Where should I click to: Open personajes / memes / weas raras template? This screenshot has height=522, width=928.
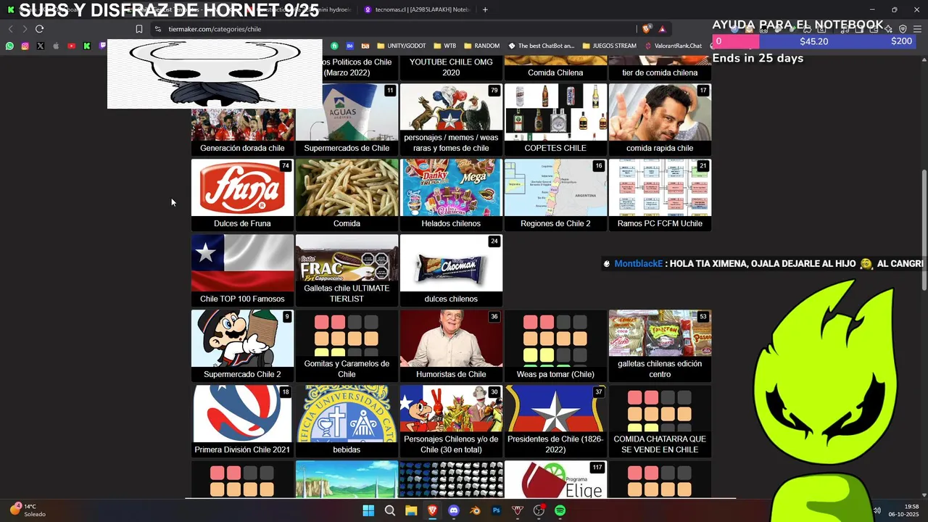[451, 119]
